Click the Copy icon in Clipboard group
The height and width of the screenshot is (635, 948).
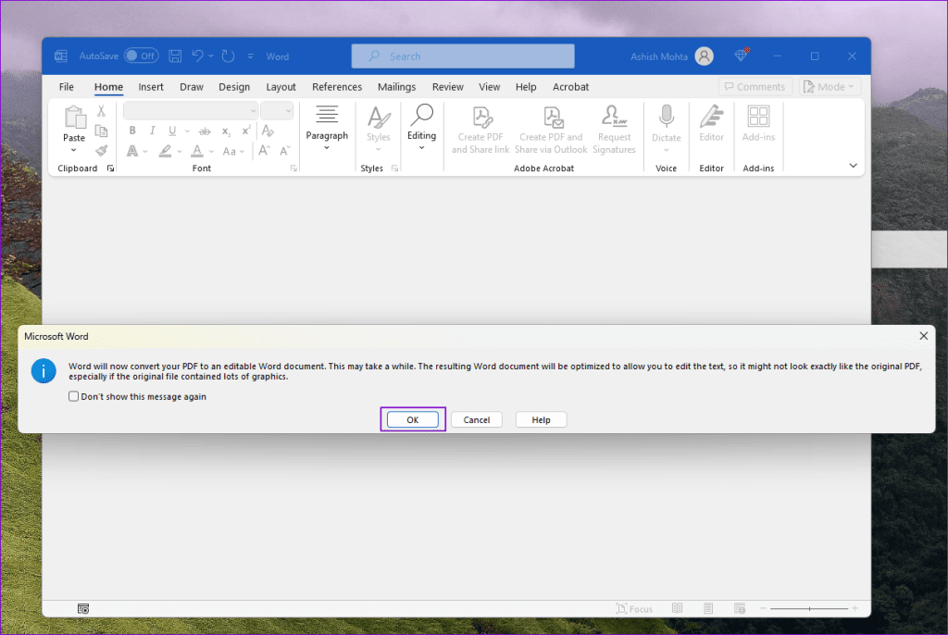pos(102,131)
